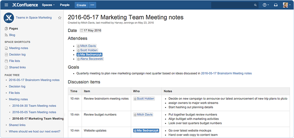Click the File lists shortcut icon
The image size is (294, 138).
(x=6, y=61)
